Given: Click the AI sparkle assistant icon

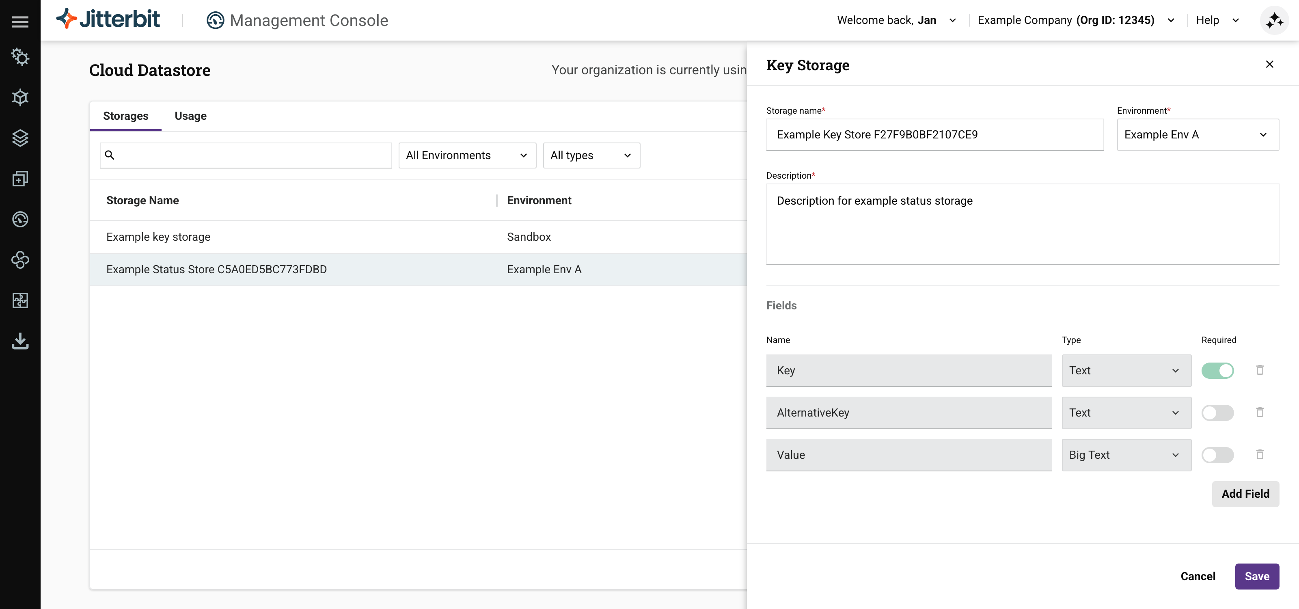Looking at the screenshot, I should click(x=1274, y=21).
